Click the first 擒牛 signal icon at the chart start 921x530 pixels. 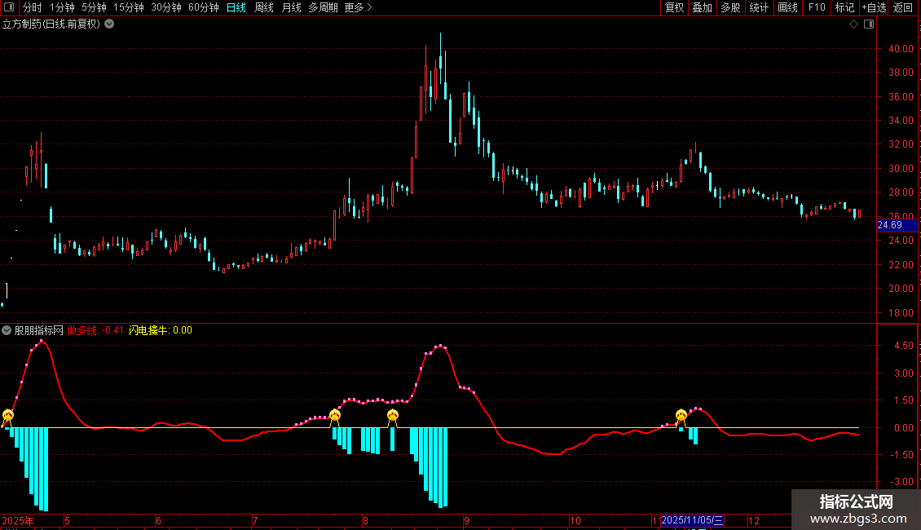[7, 416]
